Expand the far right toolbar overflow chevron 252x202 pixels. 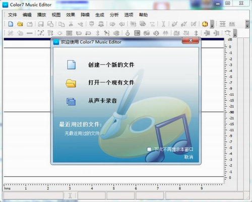247,24
